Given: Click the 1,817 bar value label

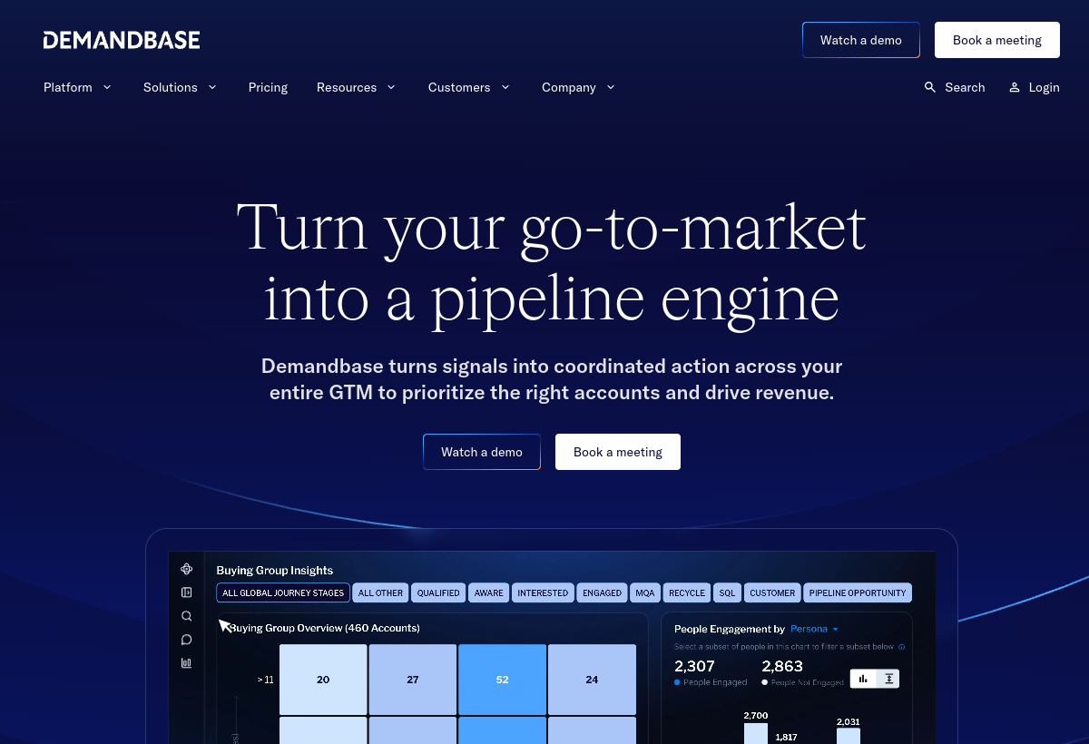Looking at the screenshot, I should point(786,738).
